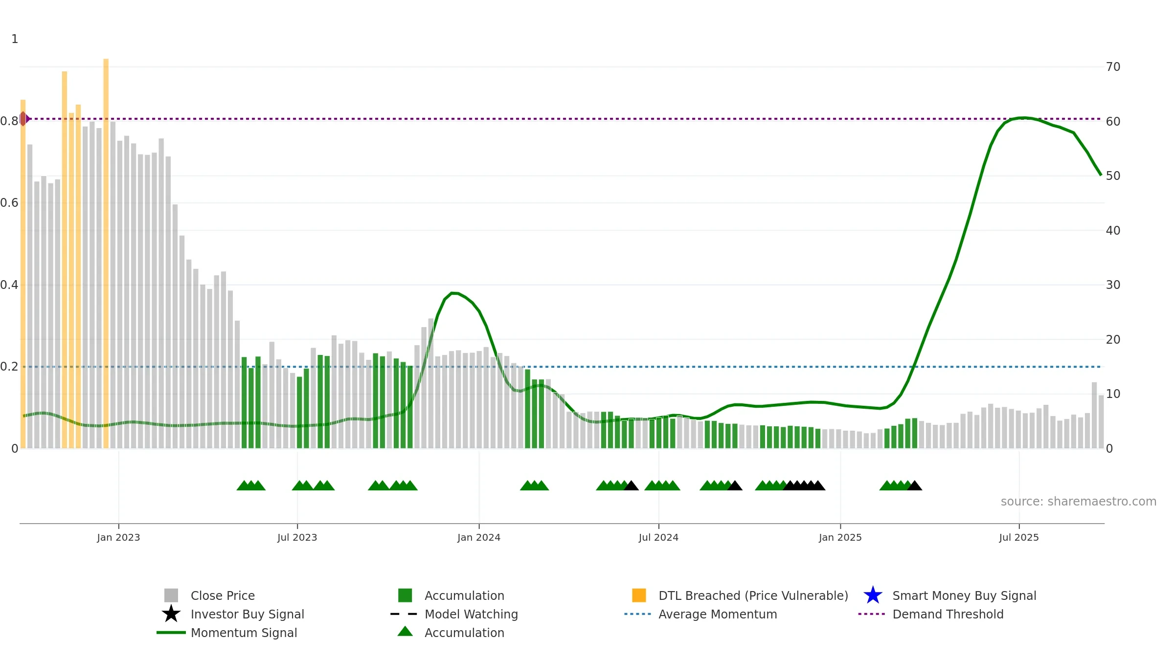Click the blue Smart Money Buy Signal star
Screen dimensions: 1174x660
pos(873,595)
